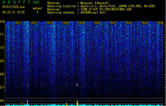Click the 'Receiving antenna' field label
Viewport: 166px width, 106px height.
pos(61,12)
